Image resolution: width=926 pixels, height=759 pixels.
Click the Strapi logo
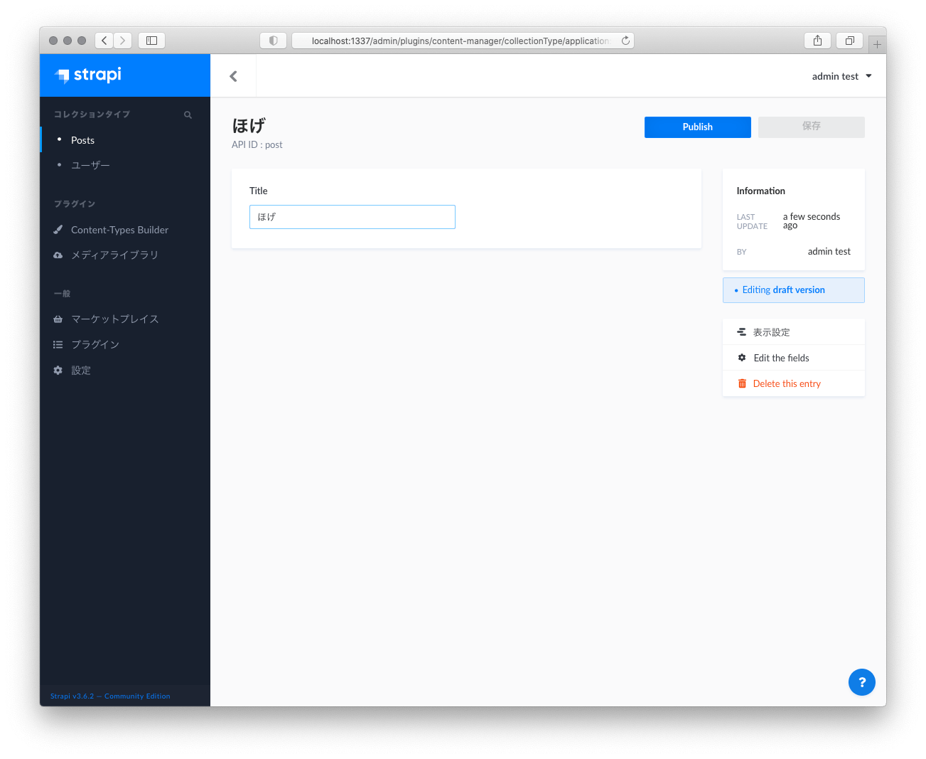pyautogui.click(x=88, y=75)
